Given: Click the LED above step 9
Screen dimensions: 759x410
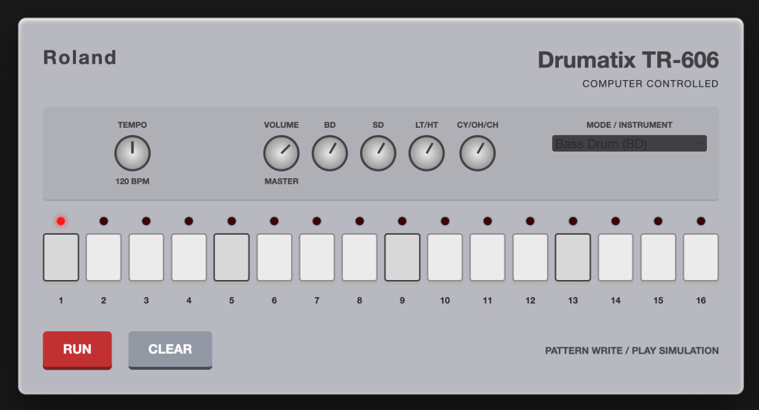Looking at the screenshot, I should pyautogui.click(x=403, y=221).
